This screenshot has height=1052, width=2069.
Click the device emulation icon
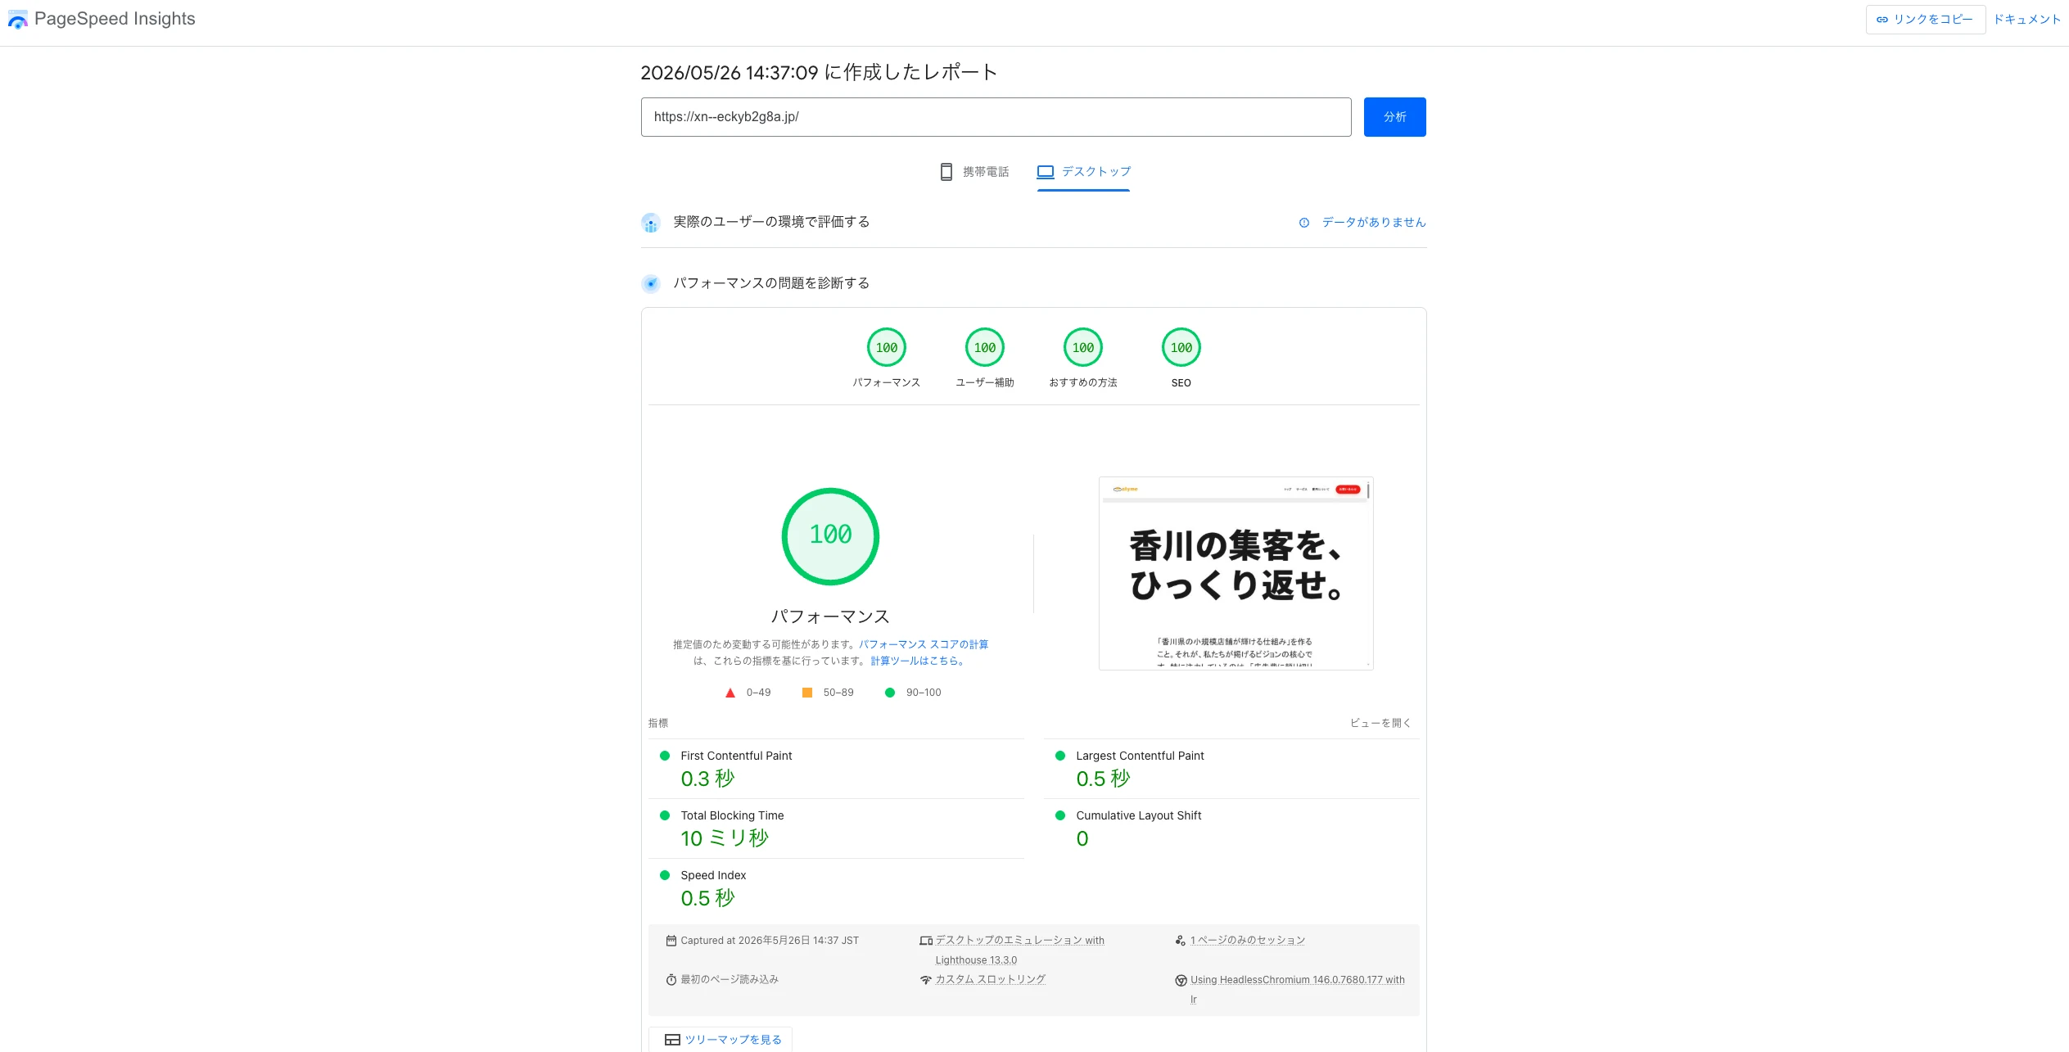[x=926, y=941]
